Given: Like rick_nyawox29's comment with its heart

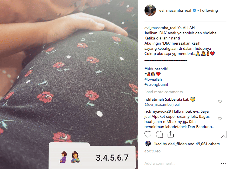Looking at the screenshot, I should [x=220, y=119].
